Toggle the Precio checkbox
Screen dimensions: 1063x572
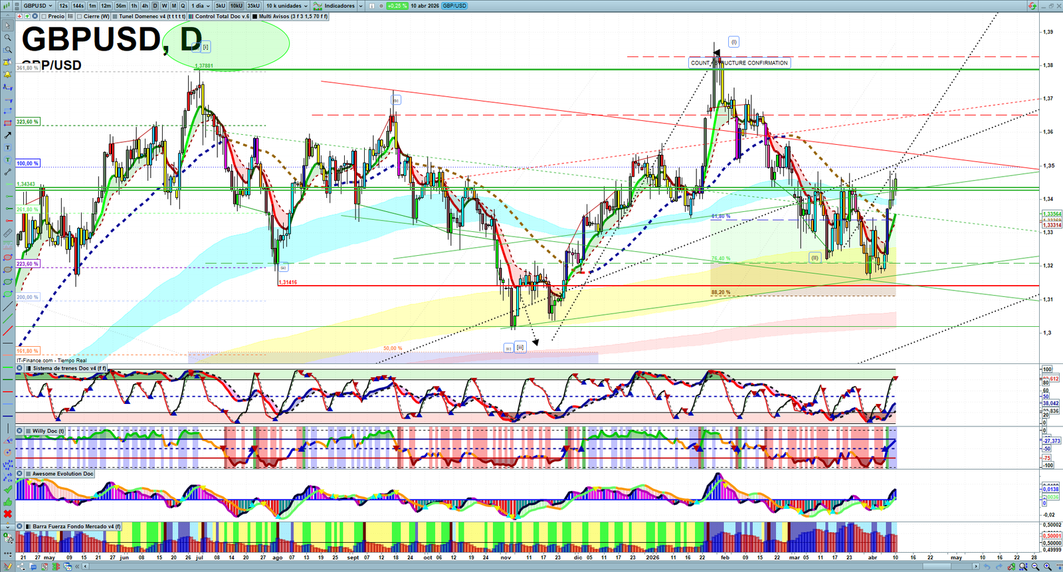coord(43,17)
